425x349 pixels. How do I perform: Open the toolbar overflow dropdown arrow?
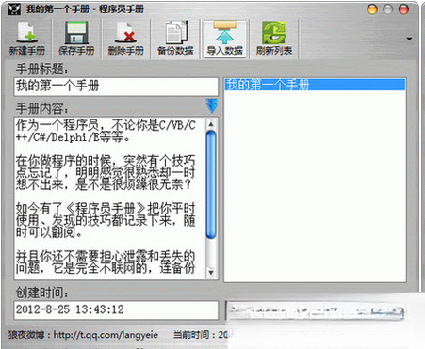coord(409,39)
